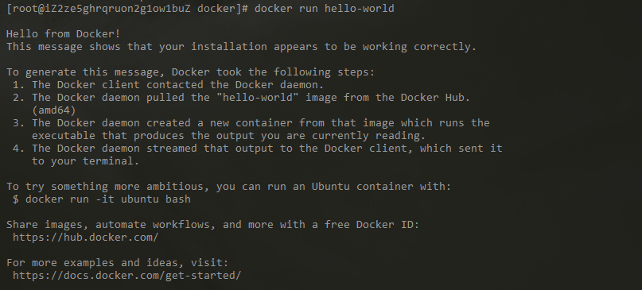Click the 'Hello from Docker!' line
The height and width of the screenshot is (290, 642).
[x=63, y=34]
